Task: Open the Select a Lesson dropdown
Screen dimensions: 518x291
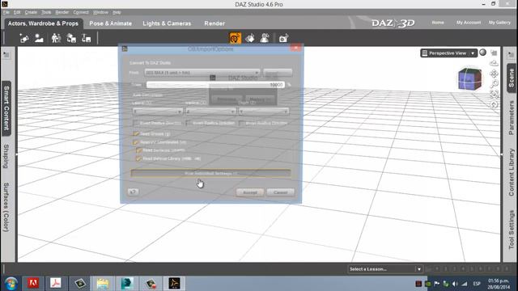Action: click(x=385, y=269)
